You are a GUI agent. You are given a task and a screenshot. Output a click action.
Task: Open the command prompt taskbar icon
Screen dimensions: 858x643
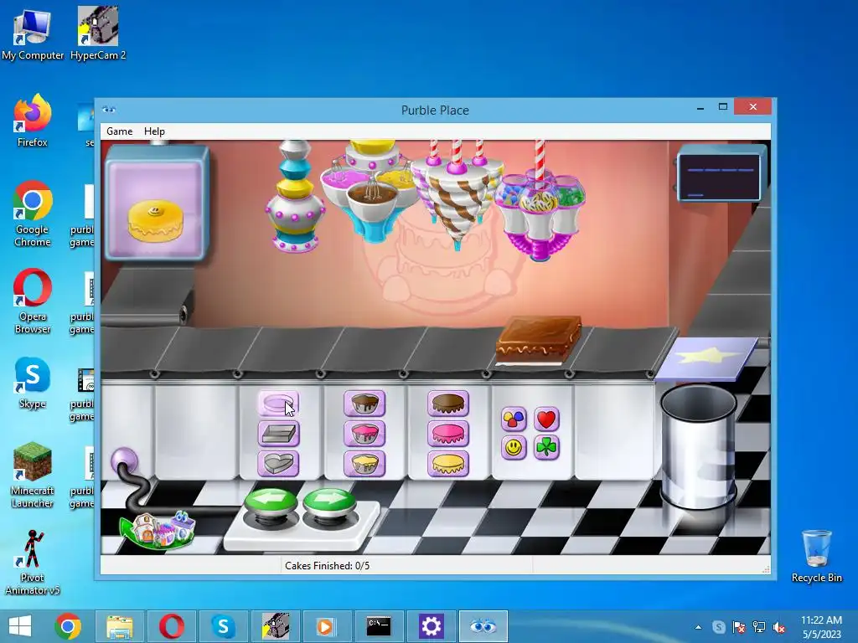pos(379,626)
